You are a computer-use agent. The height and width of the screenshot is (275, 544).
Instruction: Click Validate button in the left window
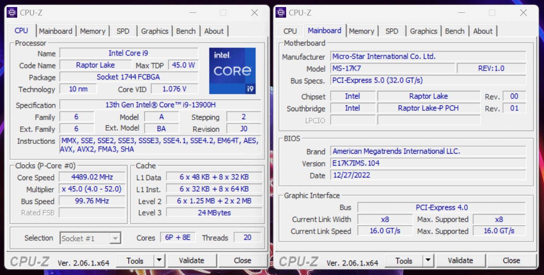click(192, 260)
